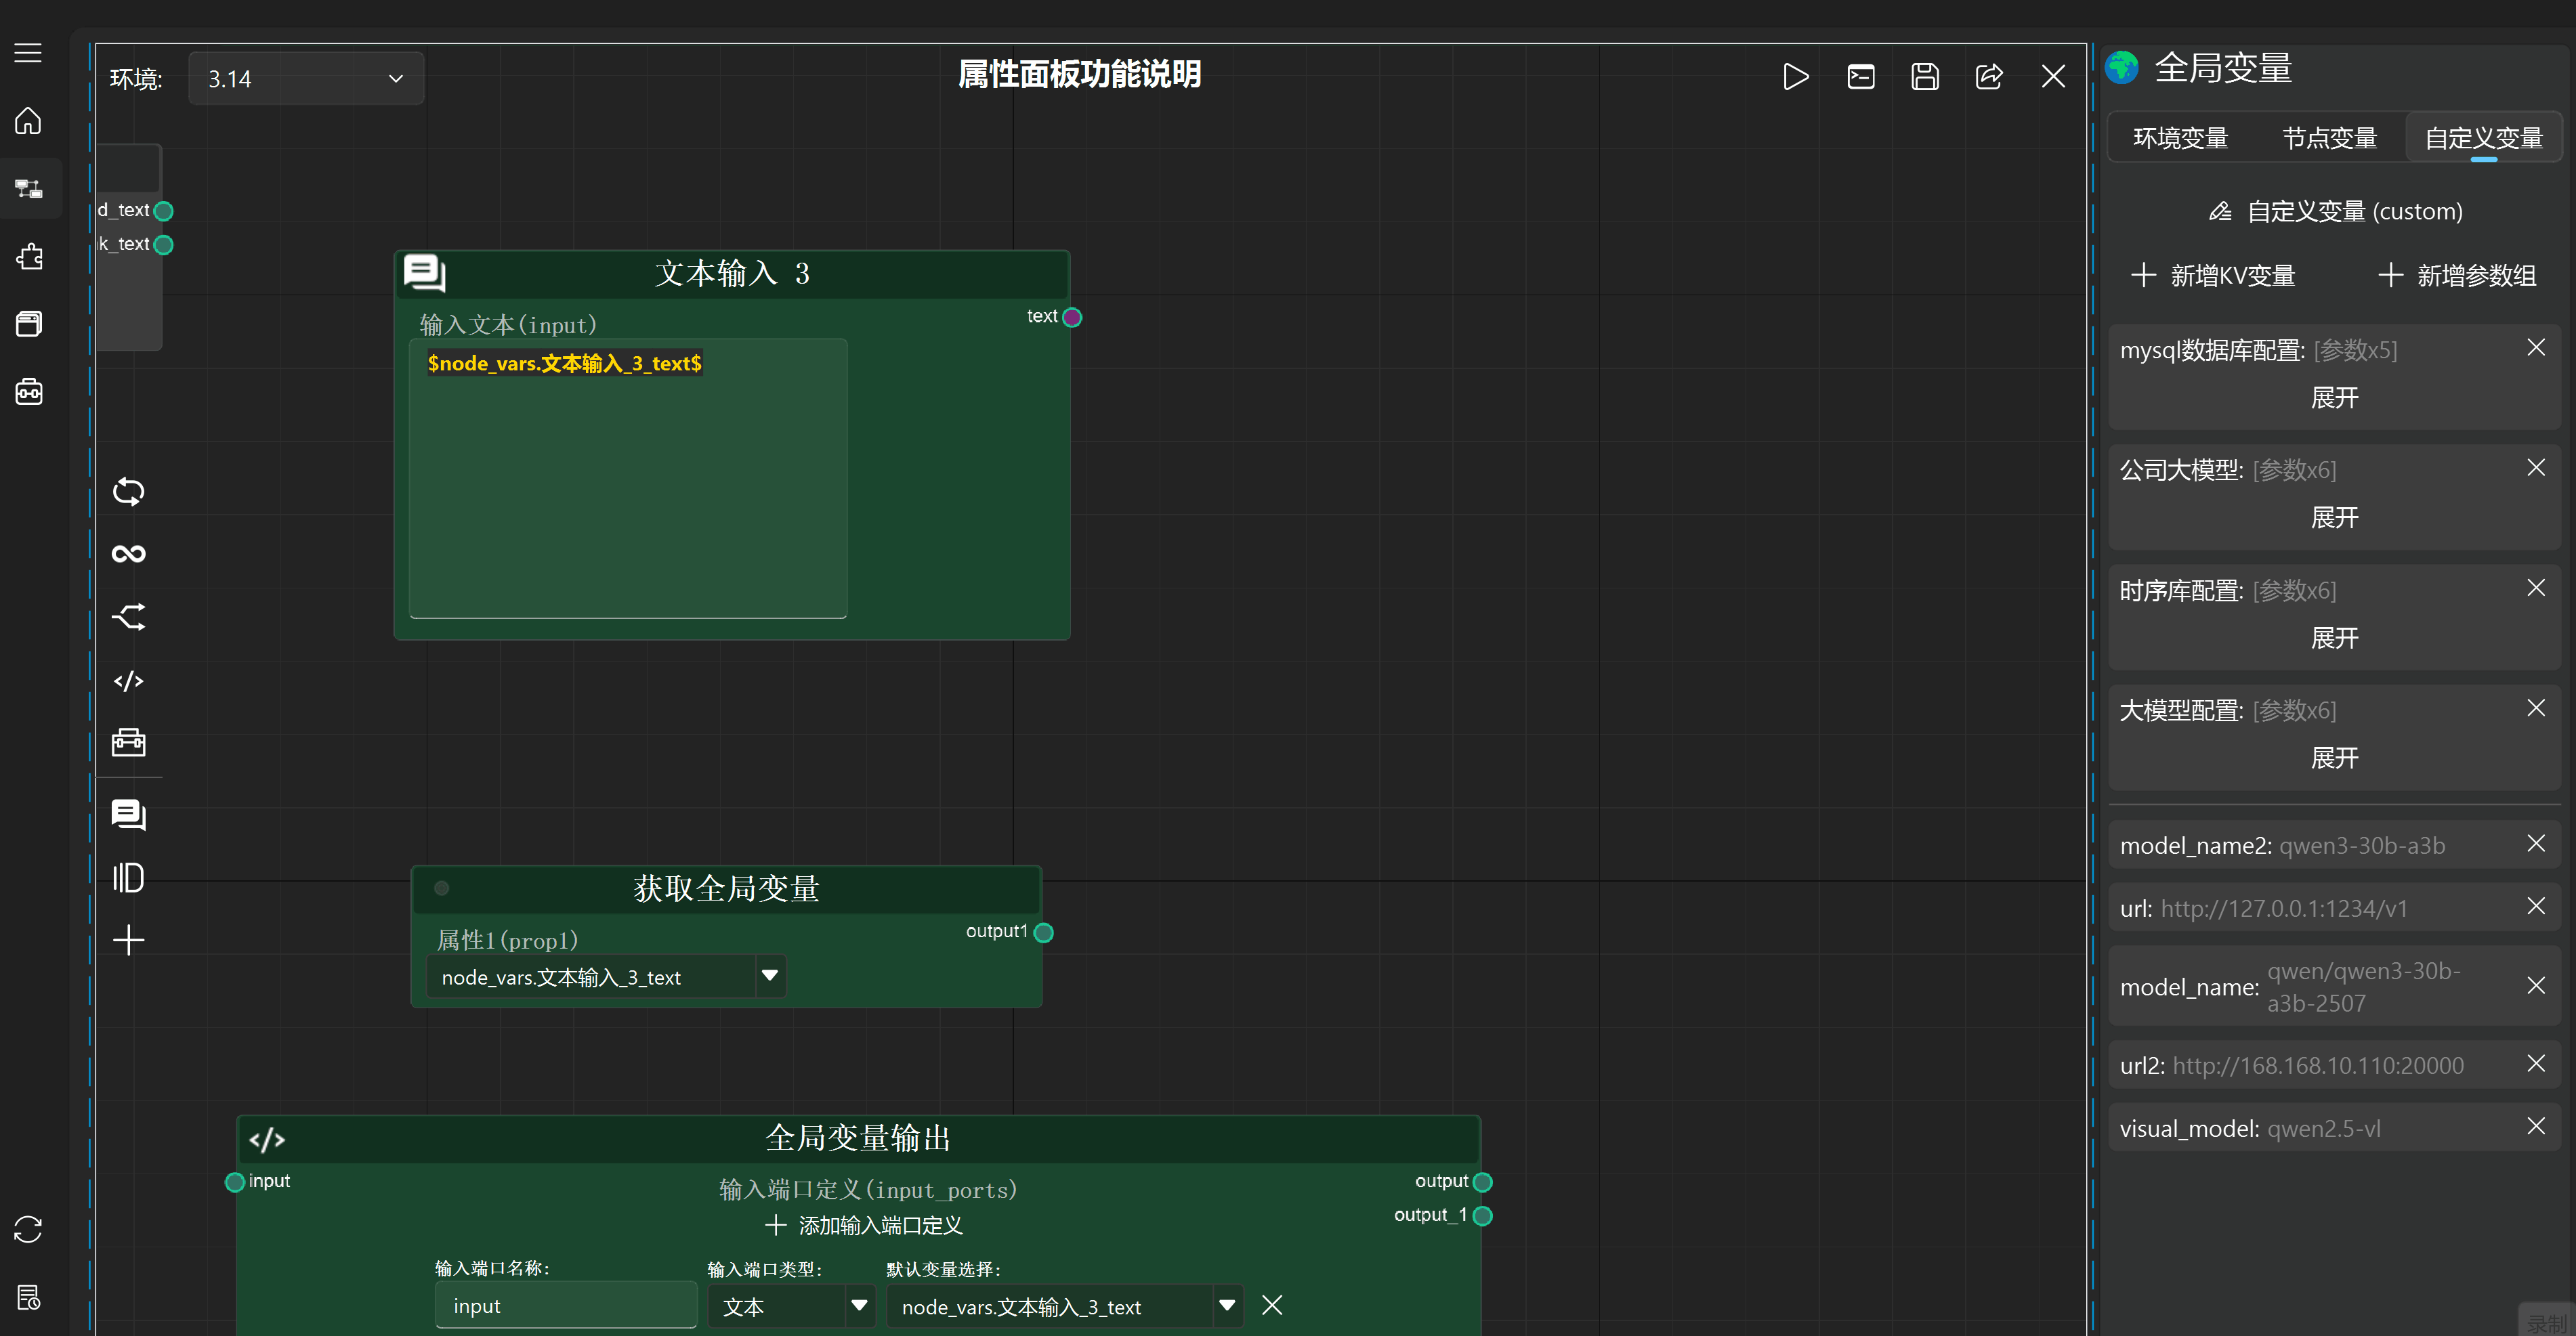Select the url2 variable value text
The height and width of the screenshot is (1336, 2576).
pos(2318,1066)
